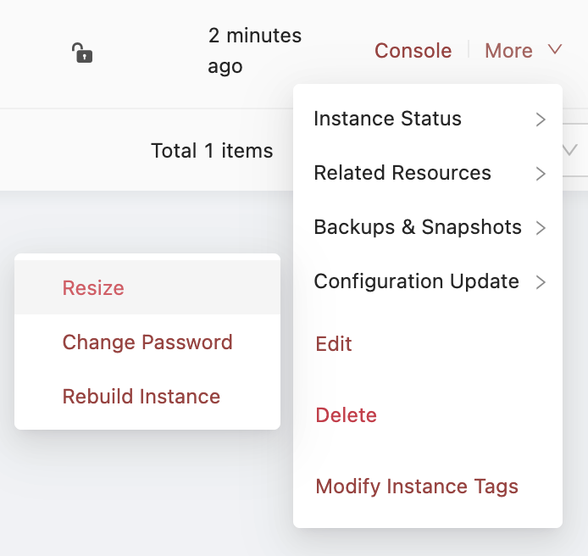Viewport: 588px width, 556px height.
Task: Choose Delete to remove the instance
Action: 346,415
